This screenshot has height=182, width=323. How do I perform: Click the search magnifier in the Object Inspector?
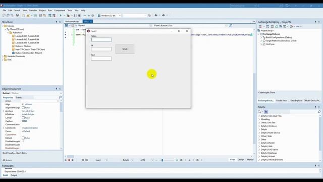click(60, 97)
